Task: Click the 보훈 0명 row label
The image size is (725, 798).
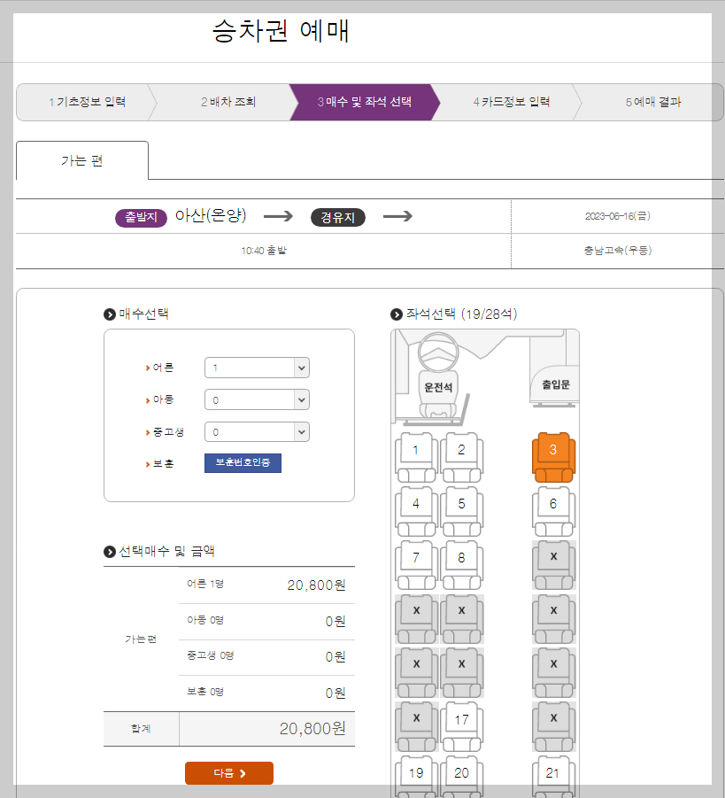Action: click(x=205, y=692)
